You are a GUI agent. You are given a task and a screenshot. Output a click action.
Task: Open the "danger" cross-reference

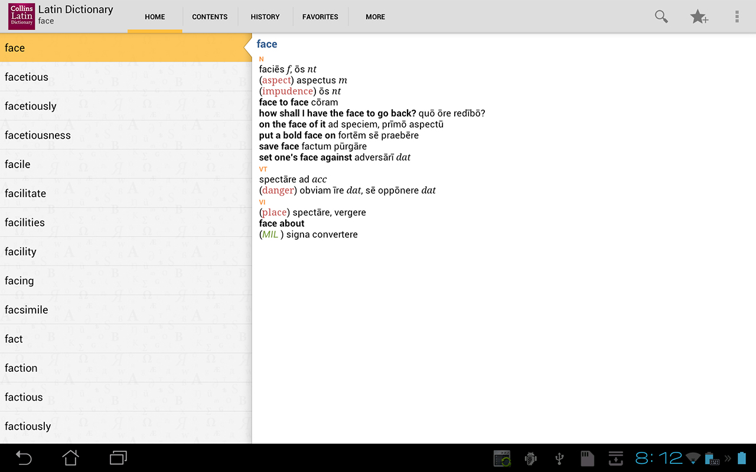[276, 190]
